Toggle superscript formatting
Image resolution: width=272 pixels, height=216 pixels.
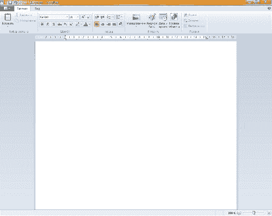coord(71,24)
